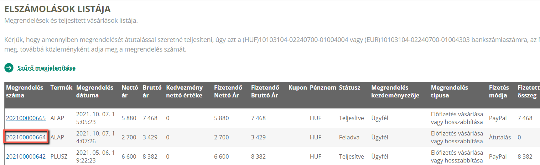Screen dimensions: 540x165
Task: Open order 202100000665
Action: coord(26,118)
